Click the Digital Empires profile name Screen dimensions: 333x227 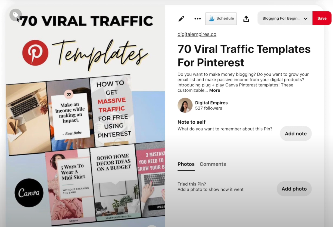coord(211,103)
